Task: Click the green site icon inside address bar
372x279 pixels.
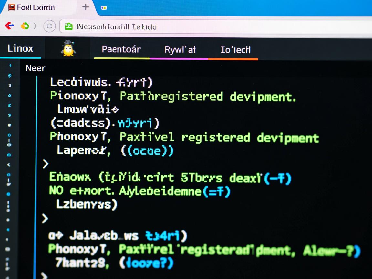Action: 68,26
